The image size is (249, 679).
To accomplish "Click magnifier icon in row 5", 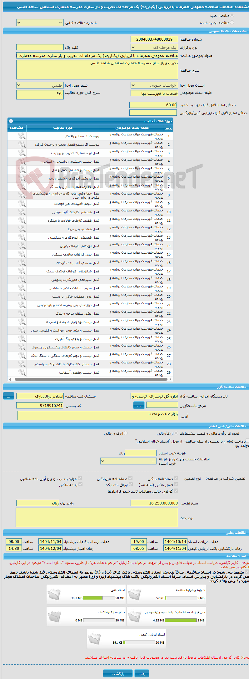I will [22, 170].
